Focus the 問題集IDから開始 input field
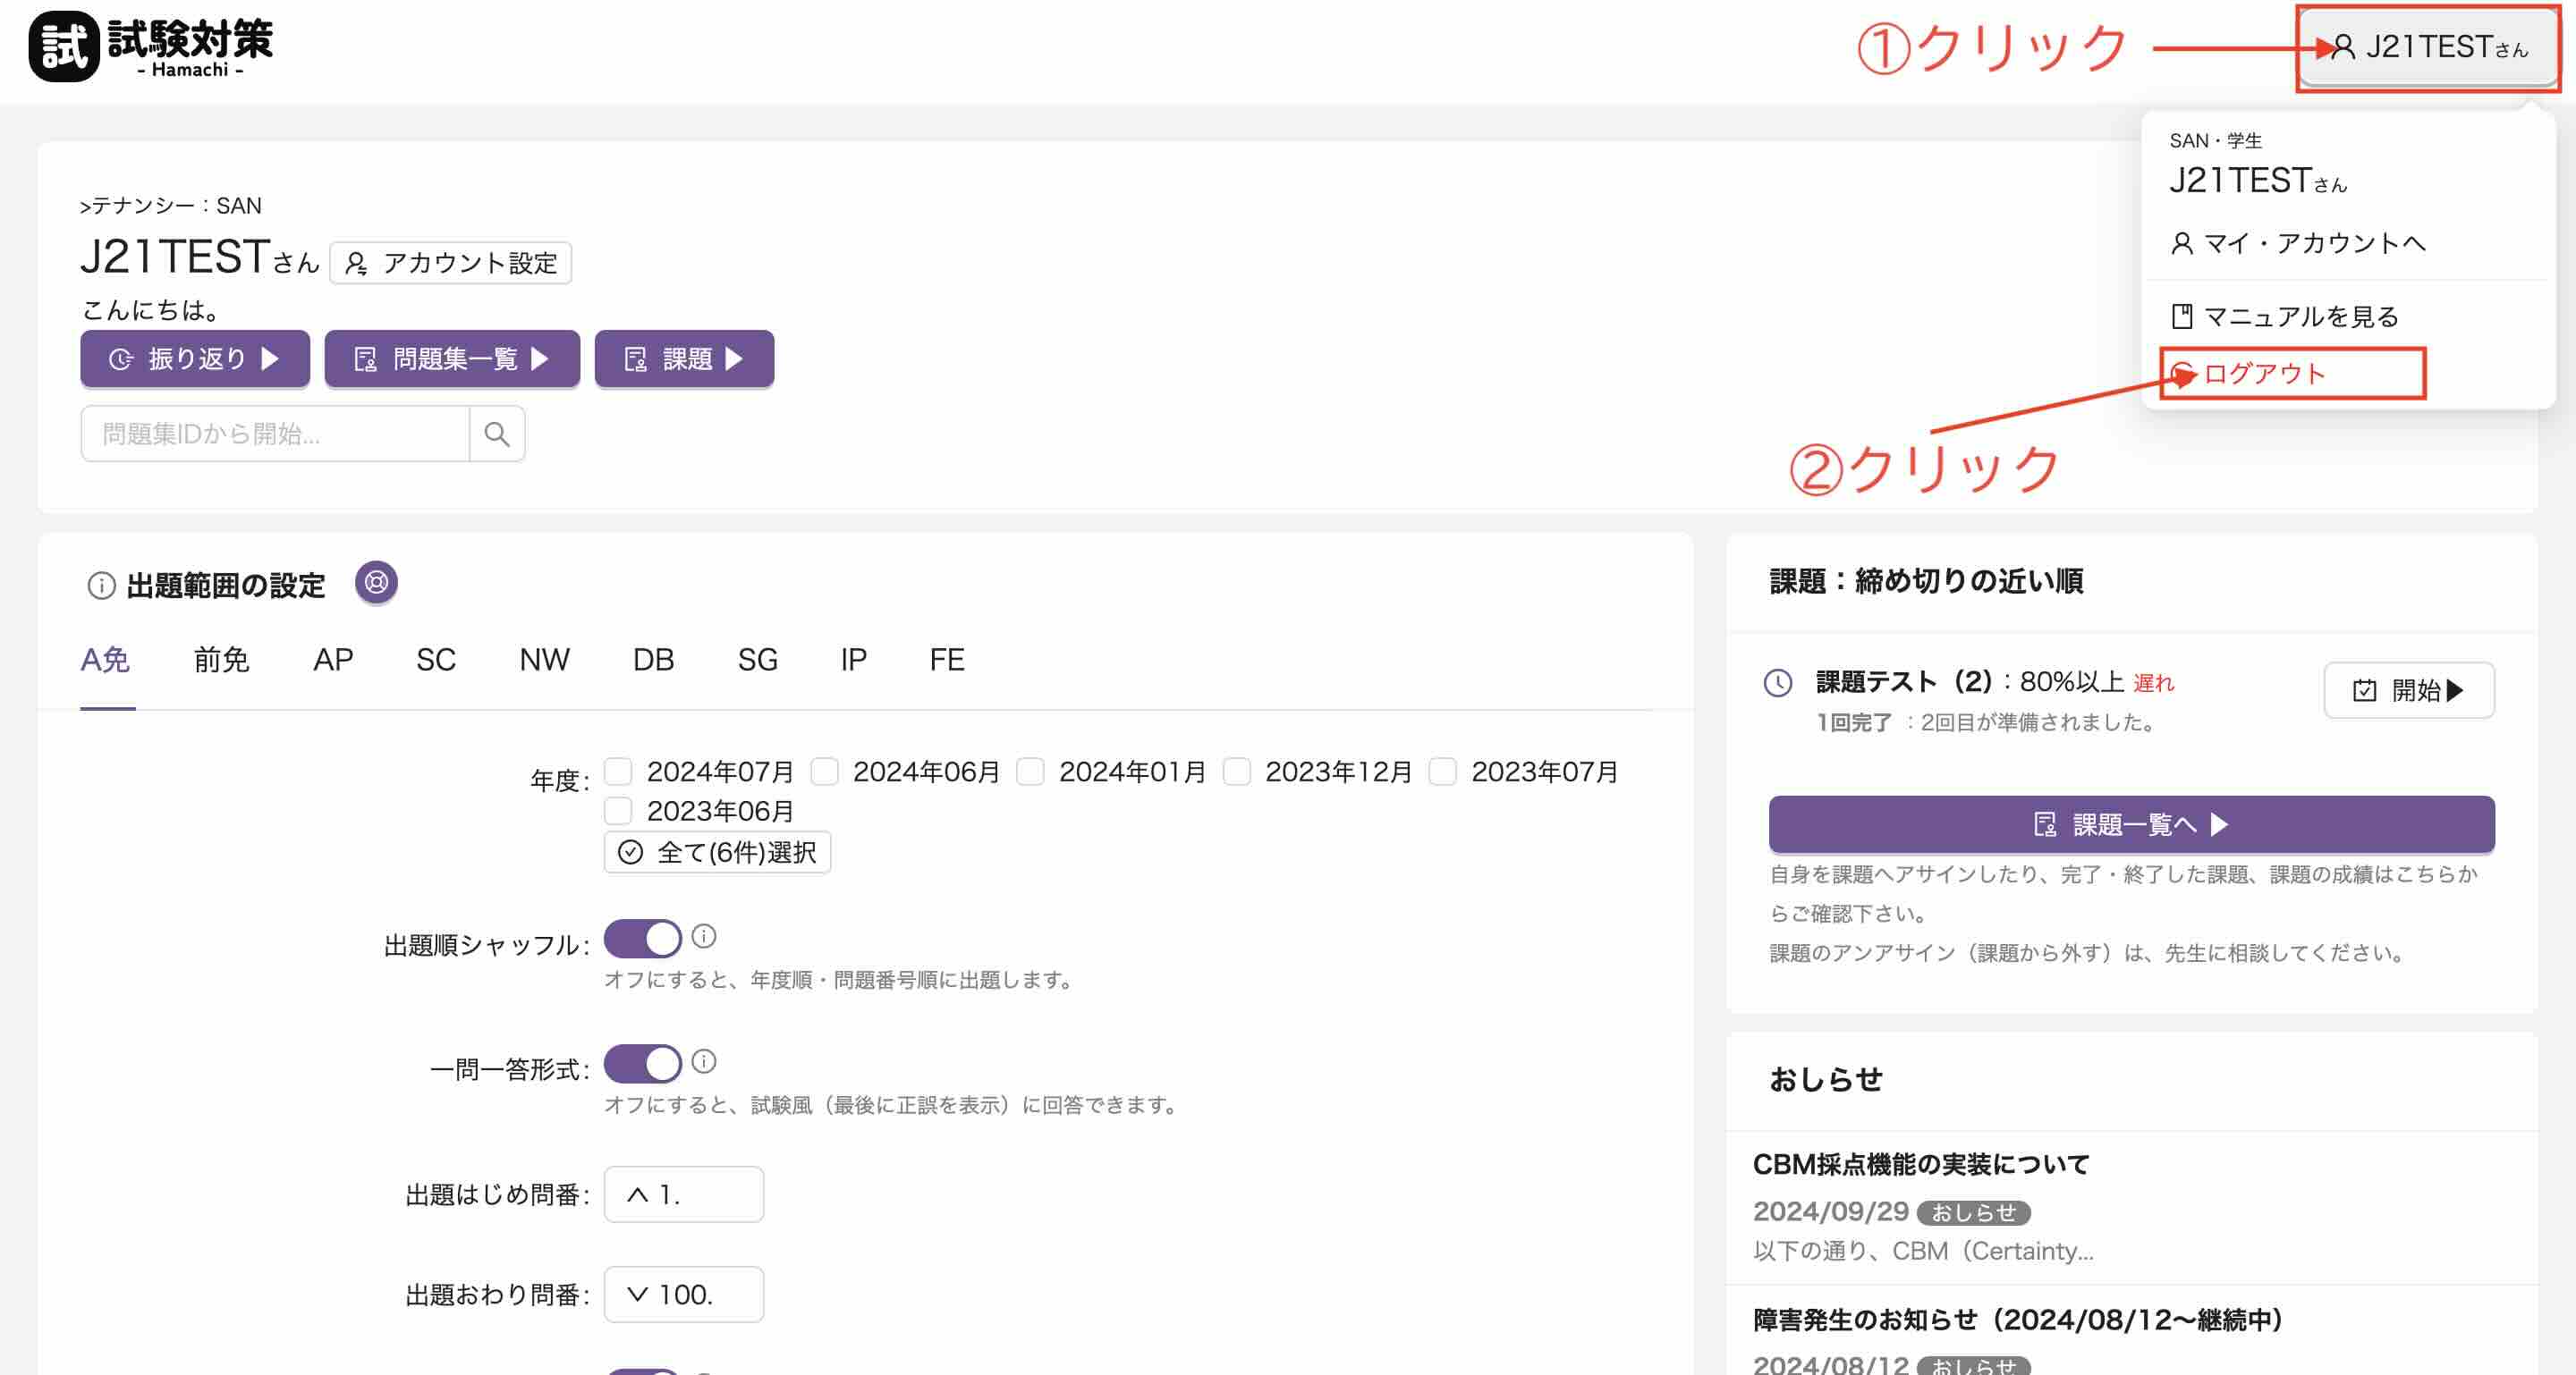The height and width of the screenshot is (1375, 2576). click(275, 434)
